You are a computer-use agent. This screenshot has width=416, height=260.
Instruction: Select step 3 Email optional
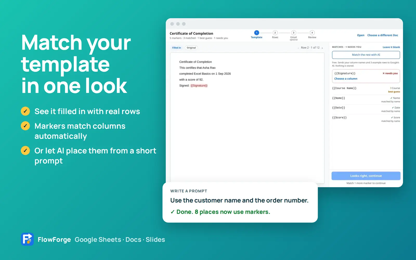point(294,35)
